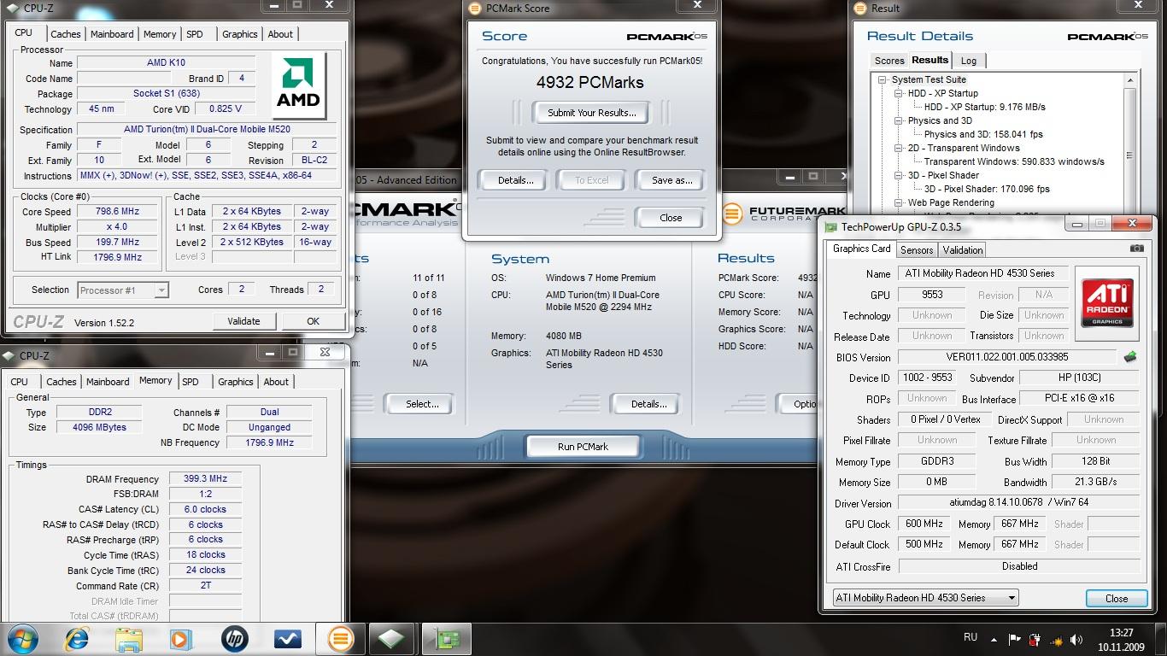Click the battery power tray icon
The image size is (1167, 656).
pyautogui.click(x=1035, y=638)
